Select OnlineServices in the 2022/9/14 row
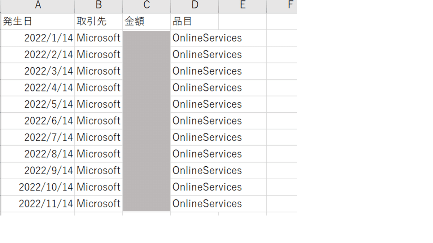 click(x=207, y=171)
